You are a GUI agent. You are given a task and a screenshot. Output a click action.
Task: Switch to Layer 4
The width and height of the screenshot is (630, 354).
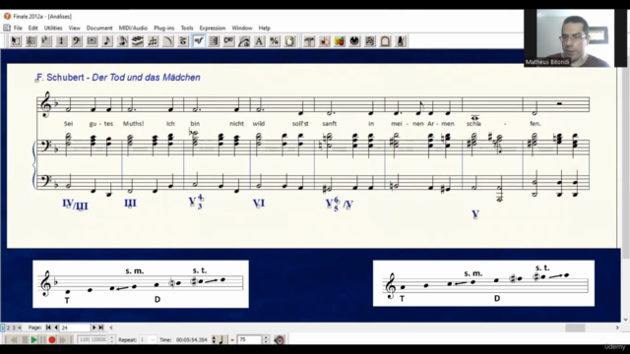[19, 327]
